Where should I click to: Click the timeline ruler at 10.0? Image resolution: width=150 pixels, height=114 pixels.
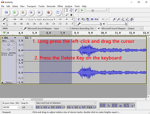coord(104,33)
